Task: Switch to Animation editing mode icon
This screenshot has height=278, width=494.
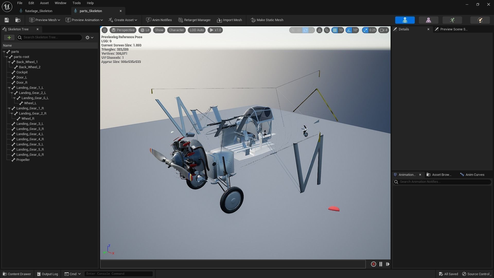Action: (x=452, y=20)
